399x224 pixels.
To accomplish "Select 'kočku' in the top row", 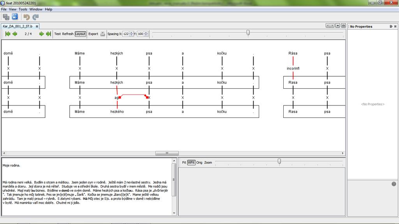I will point(222,53).
